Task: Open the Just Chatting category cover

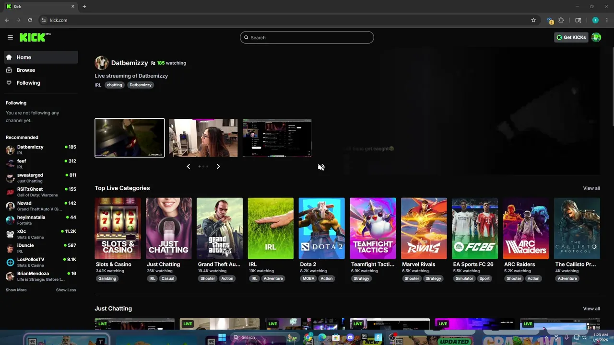Action: tap(168, 229)
